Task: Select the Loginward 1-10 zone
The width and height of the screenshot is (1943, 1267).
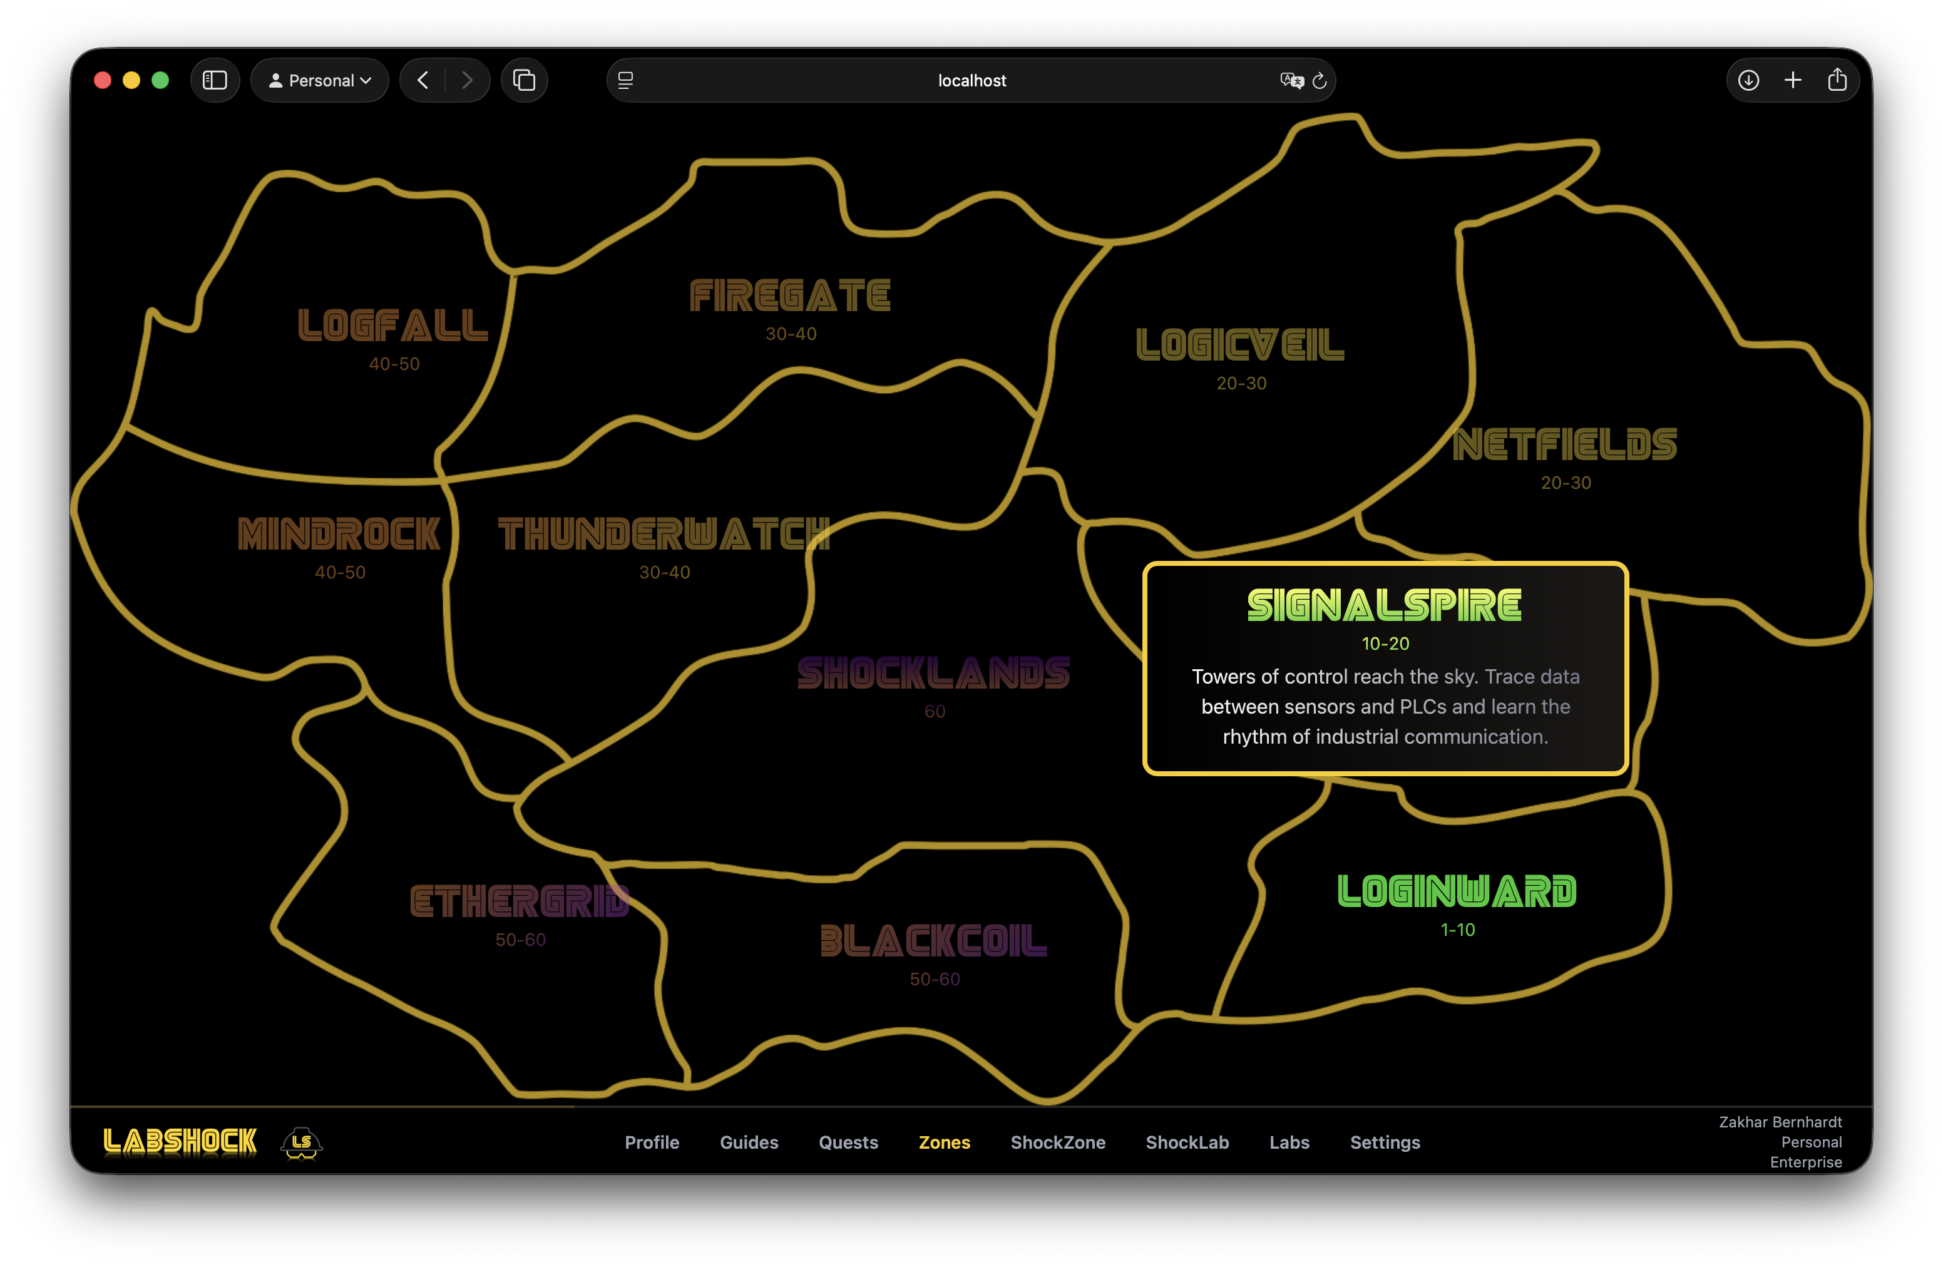Action: coord(1457,904)
